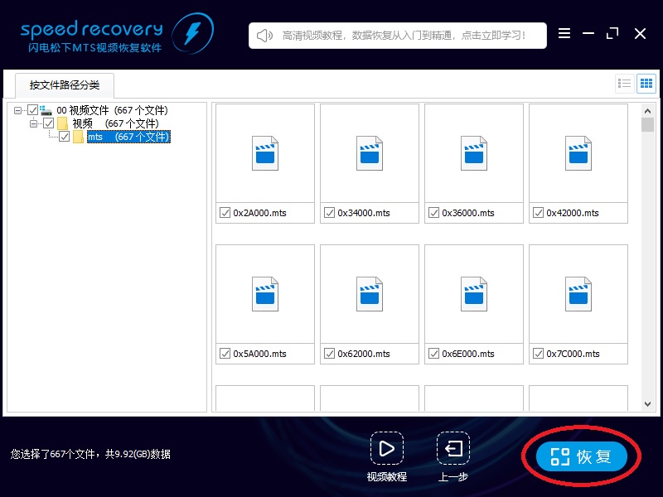
Task: Click the scrollbar down arrow
Action: [x=647, y=404]
